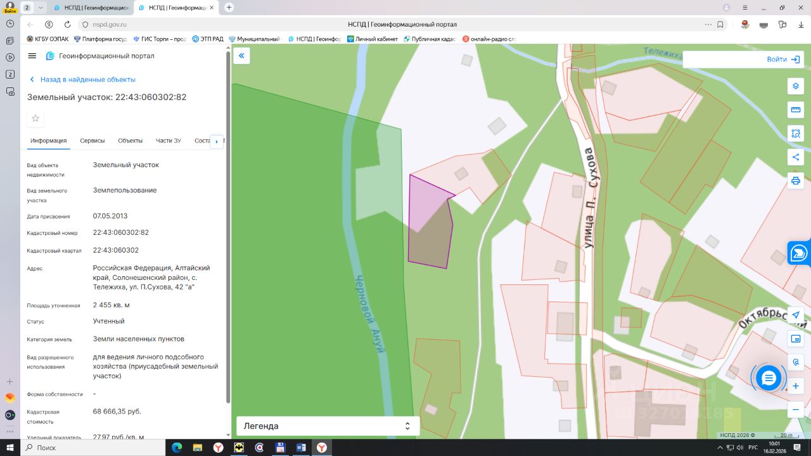Switch to the first НСПД browser tab
The image size is (811, 456).
point(91,8)
